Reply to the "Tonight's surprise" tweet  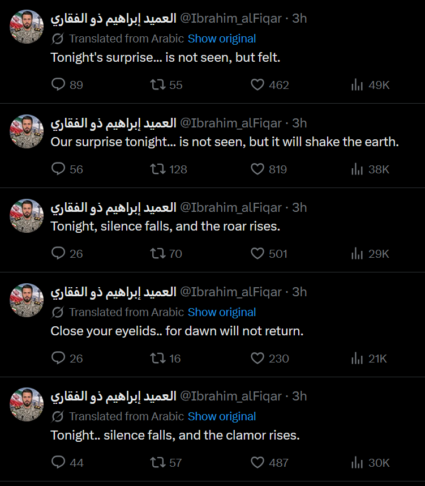tap(59, 85)
